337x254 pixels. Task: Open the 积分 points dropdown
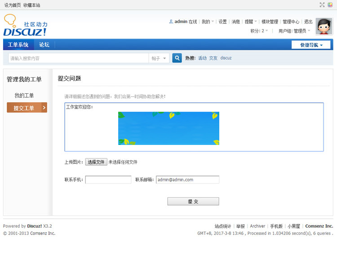[259, 31]
